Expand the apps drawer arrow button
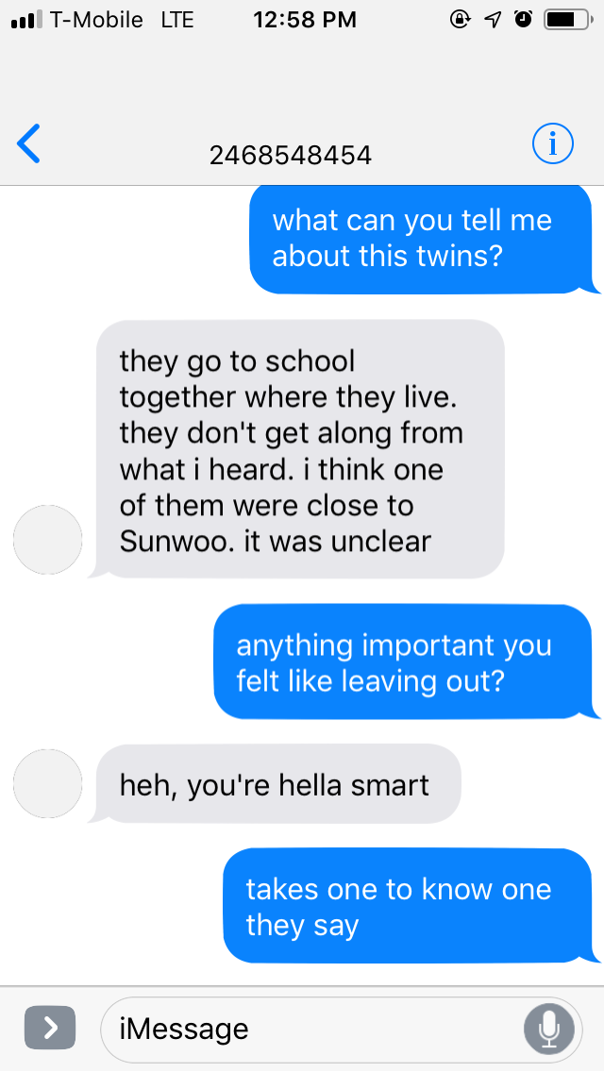 pyautogui.click(x=50, y=1028)
